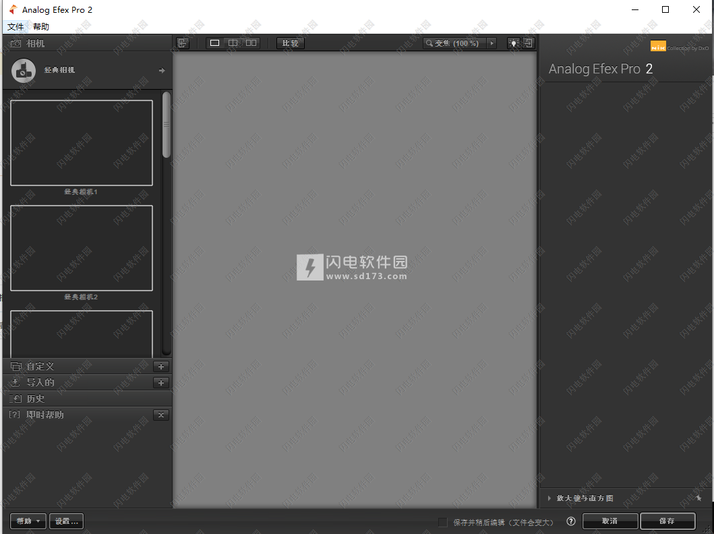Open the 自定义 custom presets section
The width and height of the screenshot is (714, 534).
(x=40, y=367)
